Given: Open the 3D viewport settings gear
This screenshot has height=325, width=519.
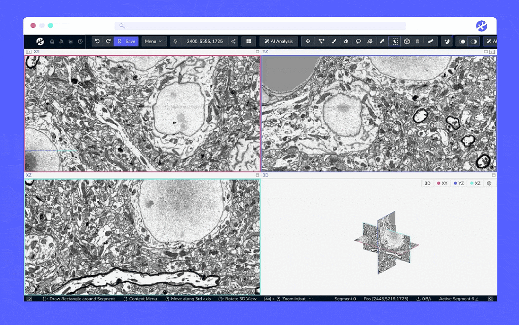Looking at the screenshot, I should (x=489, y=183).
